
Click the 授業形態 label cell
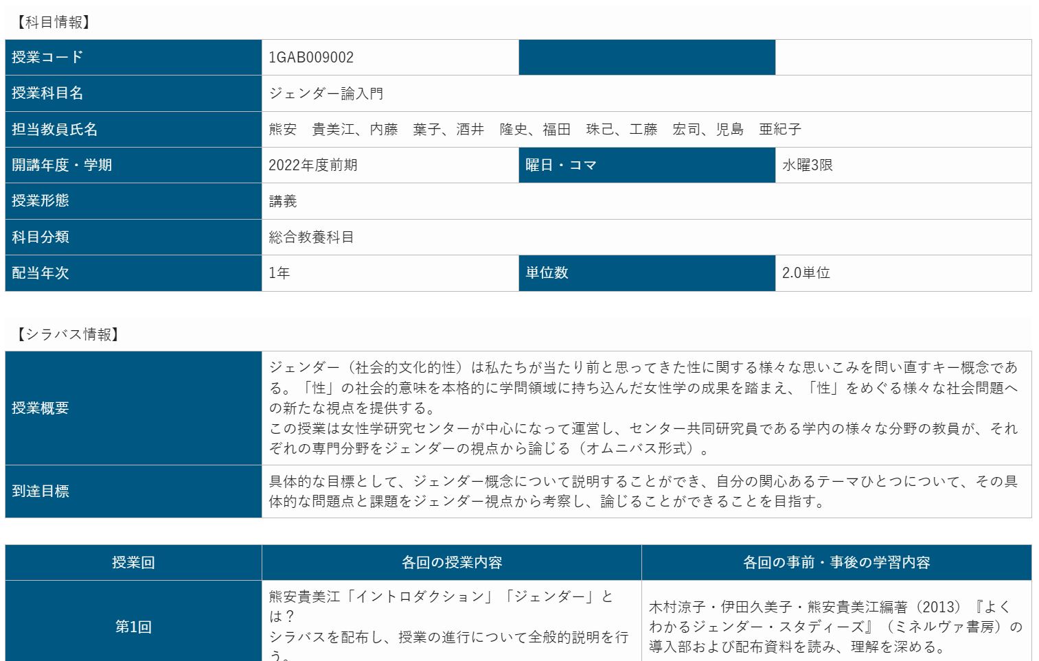tap(133, 201)
